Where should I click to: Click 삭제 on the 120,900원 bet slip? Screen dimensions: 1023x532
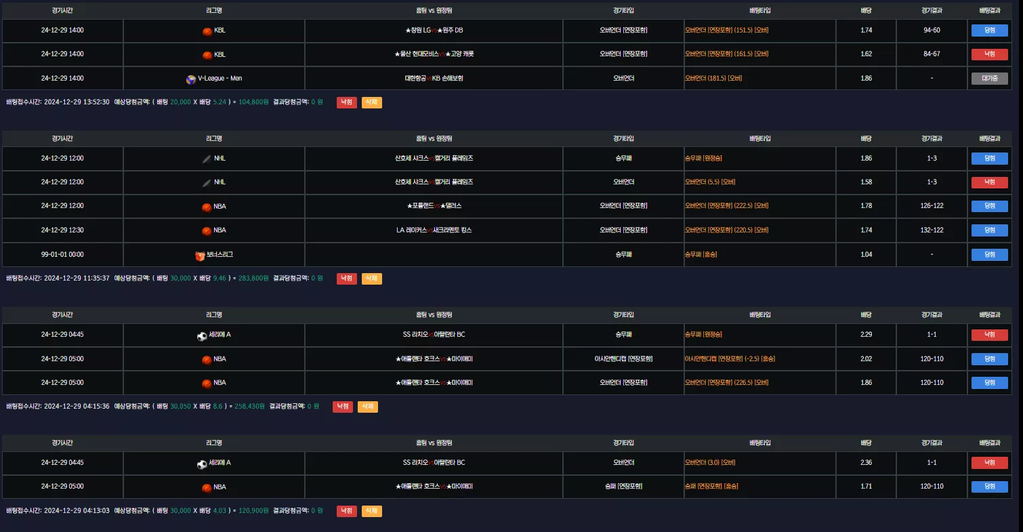371,511
